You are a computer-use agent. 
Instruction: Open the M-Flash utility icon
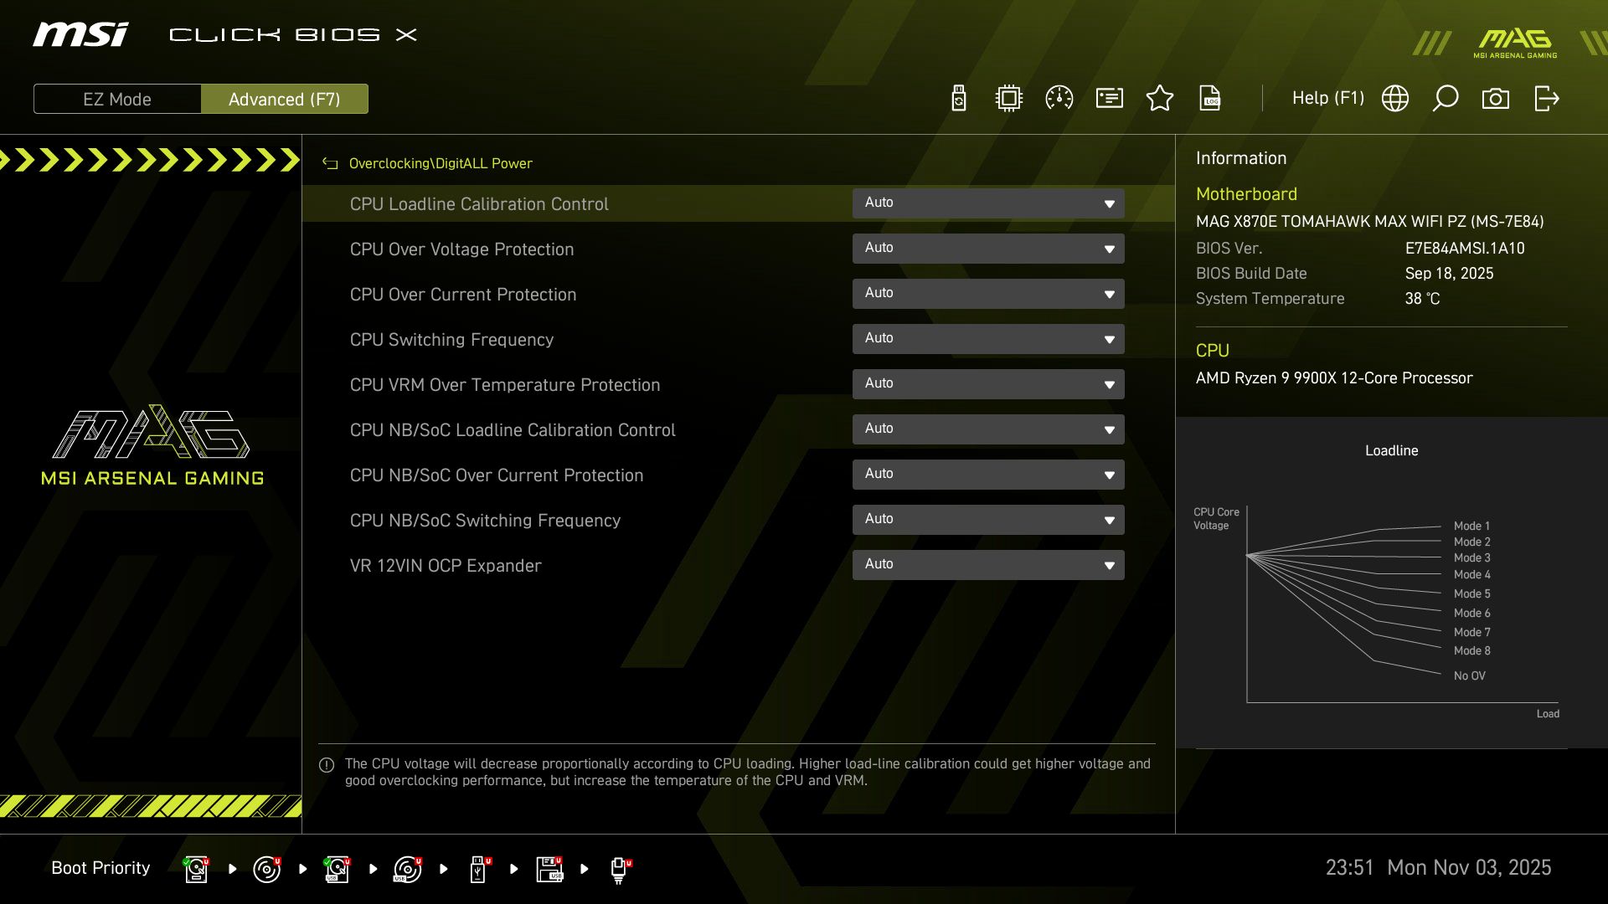point(957,98)
